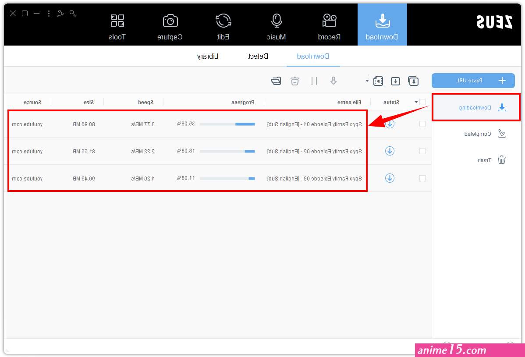Click progress bar at 18.08%
The width and height of the screenshot is (525, 357).
pos(227,151)
